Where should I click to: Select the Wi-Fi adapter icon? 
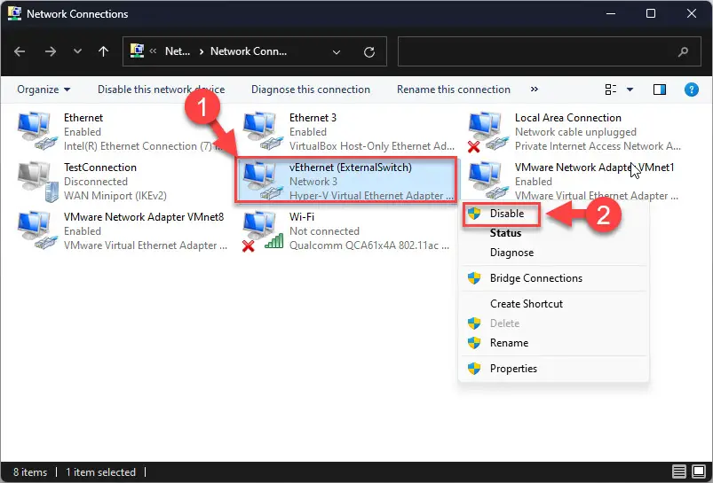(x=263, y=231)
